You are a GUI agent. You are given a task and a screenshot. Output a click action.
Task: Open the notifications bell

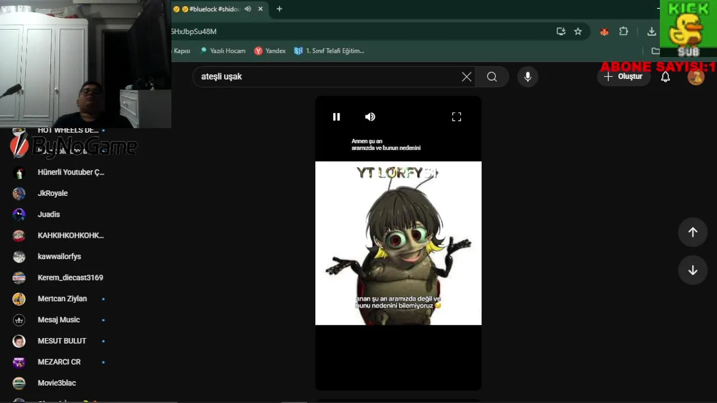tap(665, 77)
